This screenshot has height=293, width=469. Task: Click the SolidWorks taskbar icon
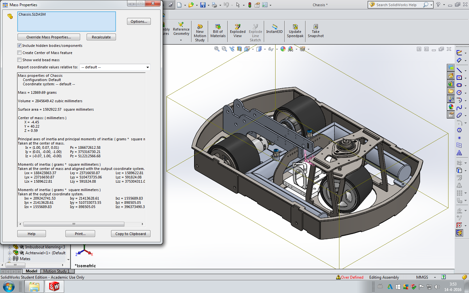coord(54,287)
